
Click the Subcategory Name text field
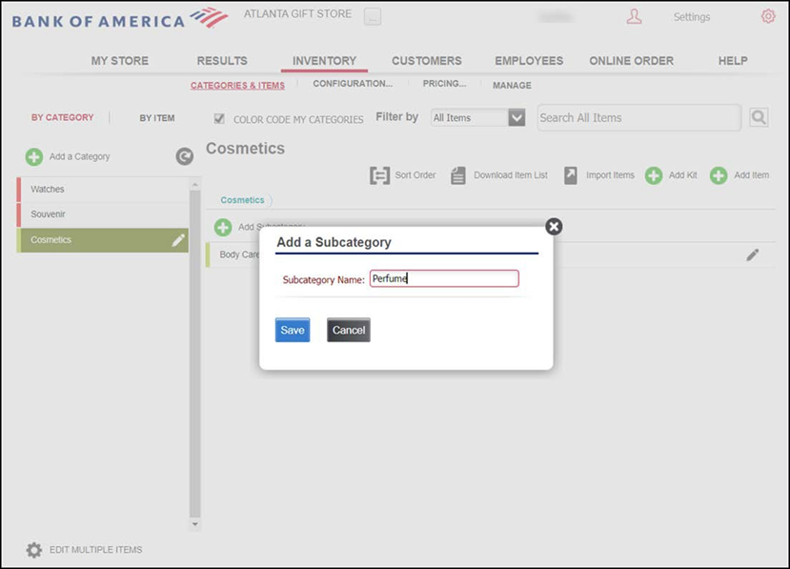[x=444, y=278]
